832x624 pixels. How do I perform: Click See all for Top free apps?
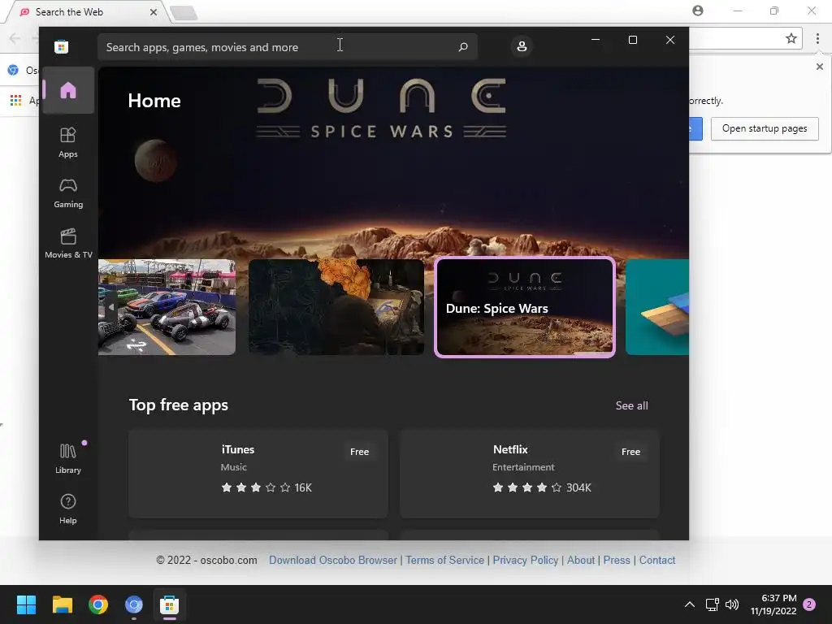[631, 405]
